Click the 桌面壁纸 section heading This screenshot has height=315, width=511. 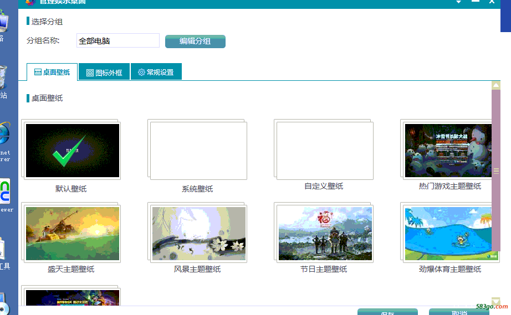(47, 99)
